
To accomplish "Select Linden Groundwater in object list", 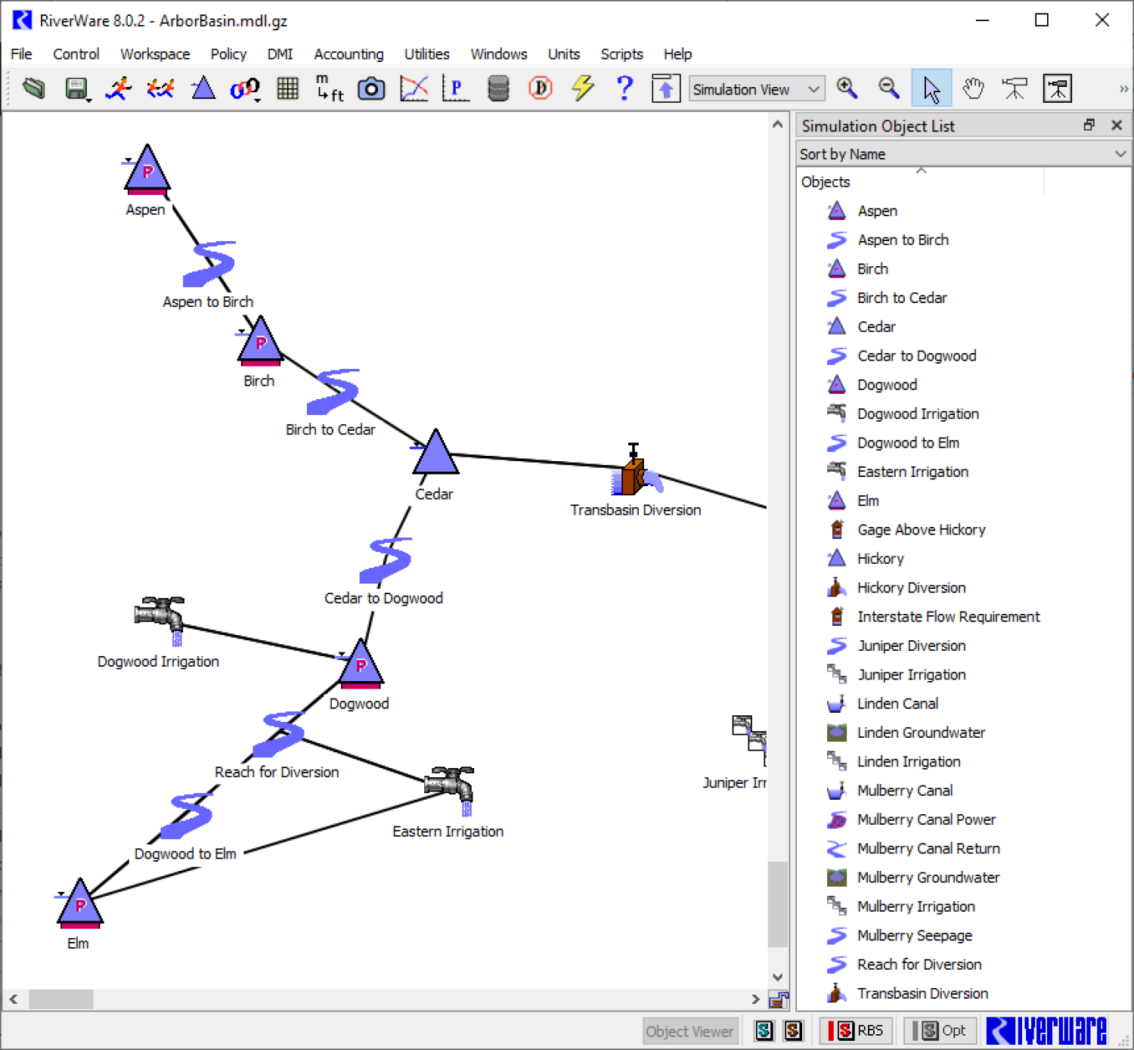I will click(x=921, y=733).
